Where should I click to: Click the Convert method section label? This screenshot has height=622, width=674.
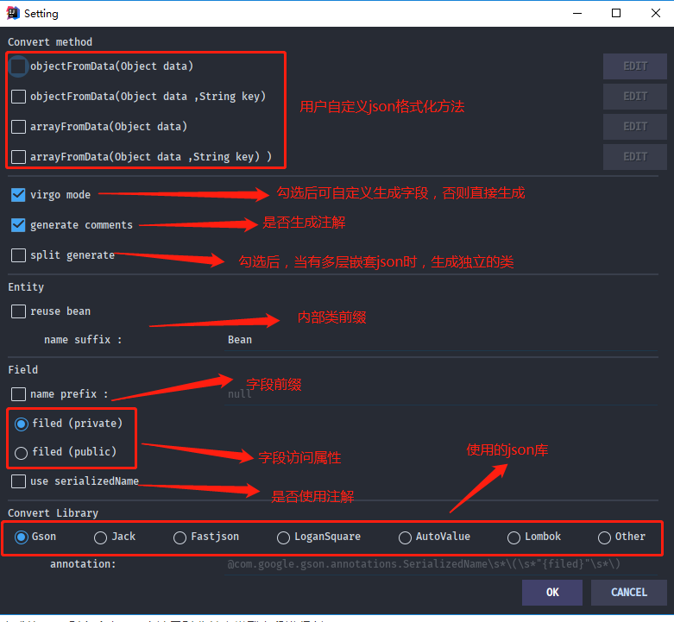pyautogui.click(x=50, y=42)
